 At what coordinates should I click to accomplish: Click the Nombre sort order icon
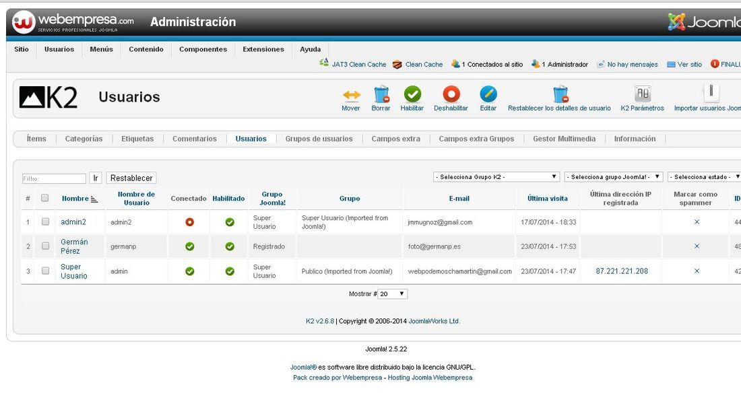coord(94,199)
